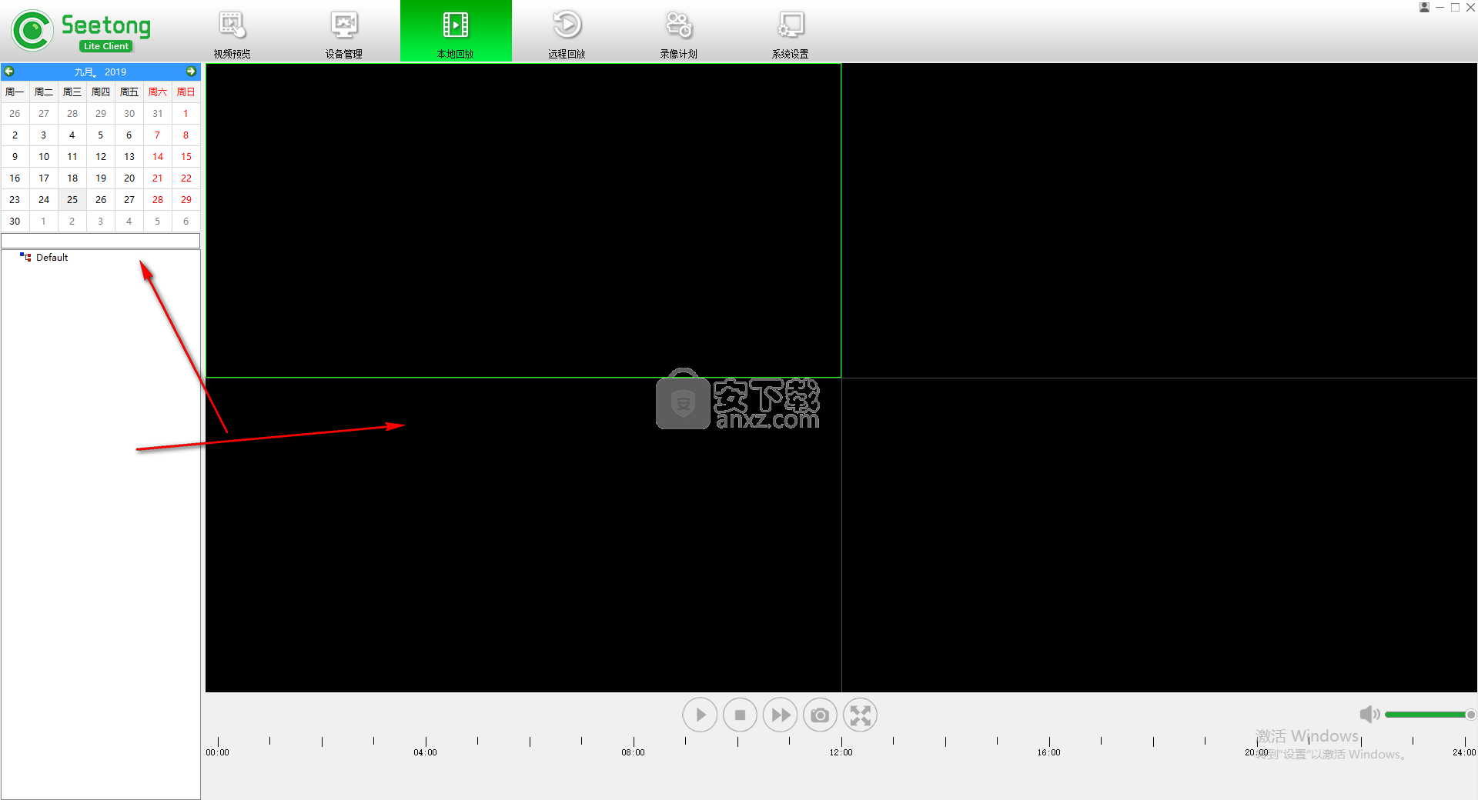Click the 08:00 timeline marker
This screenshot has height=800, width=1478.
633,752
